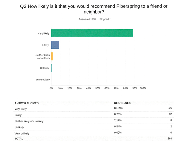Click the yellow Neither likely nor unlikely bar

tap(52, 56)
